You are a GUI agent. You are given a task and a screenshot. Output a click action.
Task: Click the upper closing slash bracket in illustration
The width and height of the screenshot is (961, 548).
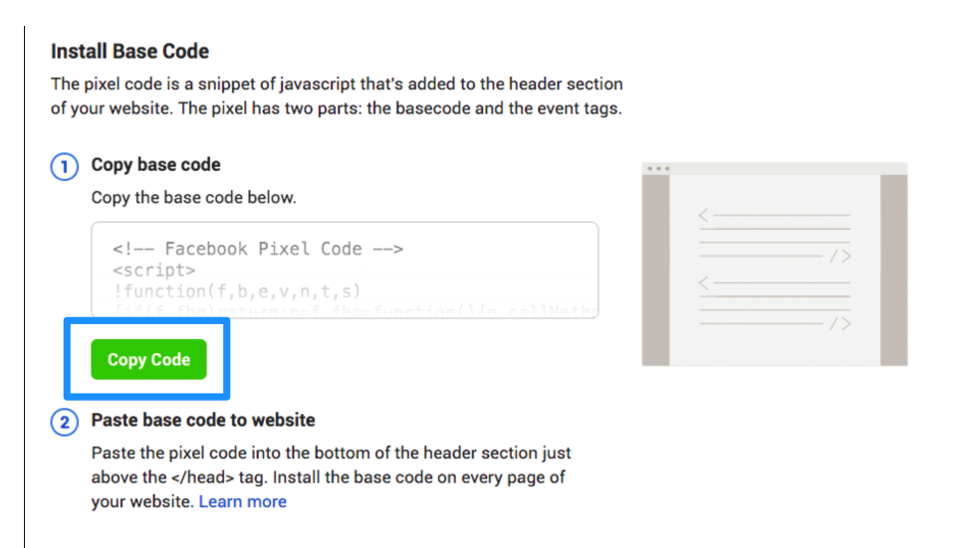841,256
